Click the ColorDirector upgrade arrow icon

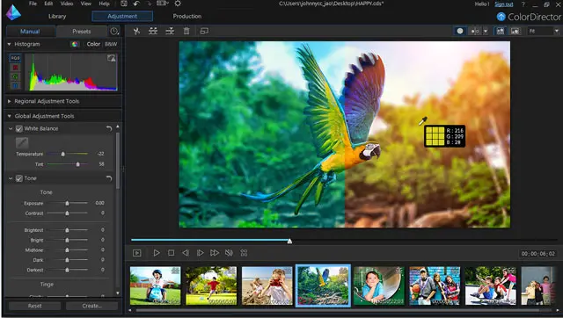(x=501, y=17)
